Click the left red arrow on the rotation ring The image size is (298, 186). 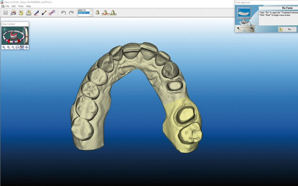[8, 41]
